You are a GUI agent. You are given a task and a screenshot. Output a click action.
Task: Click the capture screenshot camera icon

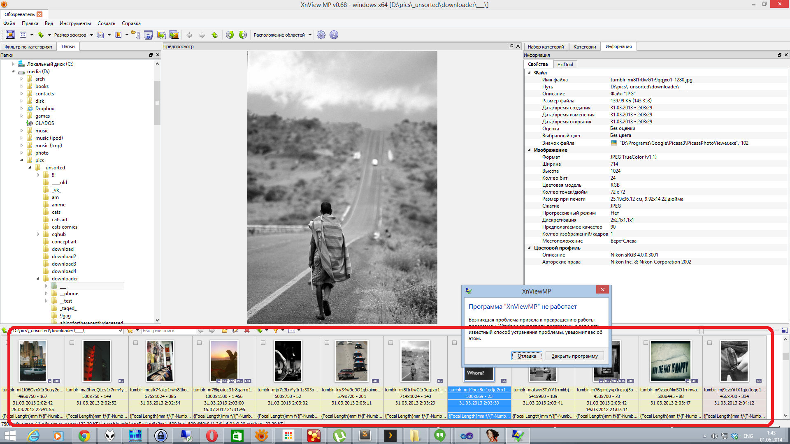pyautogui.click(x=148, y=35)
